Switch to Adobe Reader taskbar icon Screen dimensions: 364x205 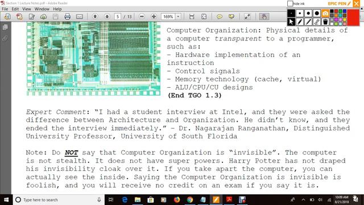pyautogui.click(x=229, y=200)
